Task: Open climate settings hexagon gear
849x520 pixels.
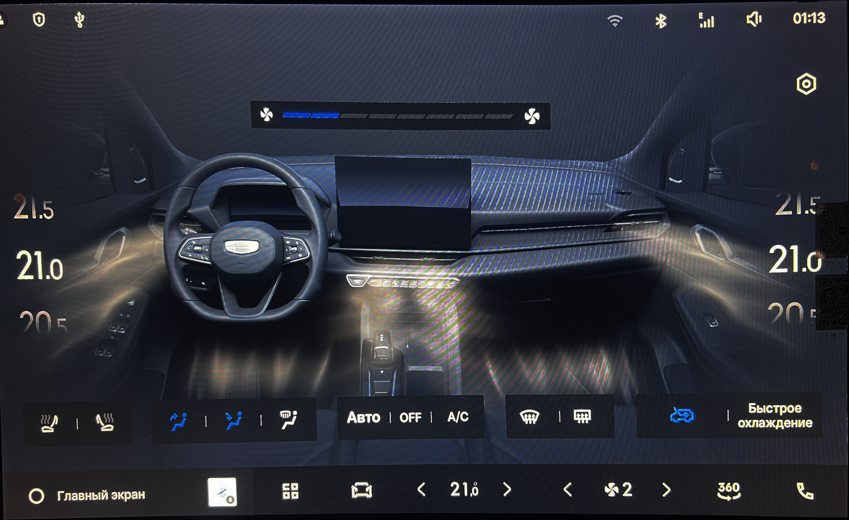Action: [806, 84]
